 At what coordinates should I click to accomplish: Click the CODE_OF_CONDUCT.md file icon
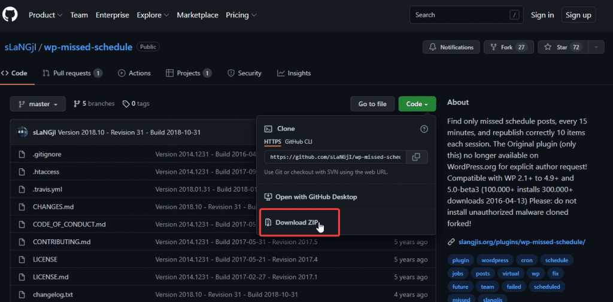coord(22,224)
